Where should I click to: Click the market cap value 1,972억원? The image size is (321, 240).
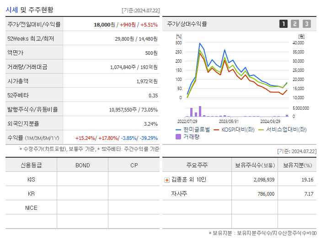coord(147,81)
